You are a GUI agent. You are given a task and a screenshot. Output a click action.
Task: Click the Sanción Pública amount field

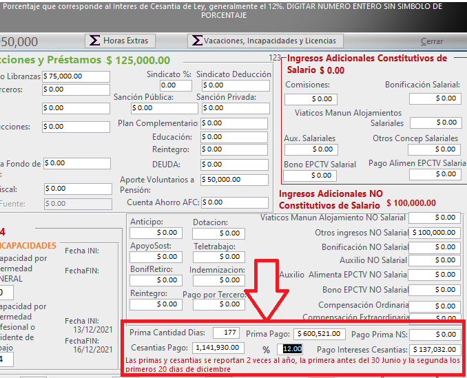click(163, 108)
